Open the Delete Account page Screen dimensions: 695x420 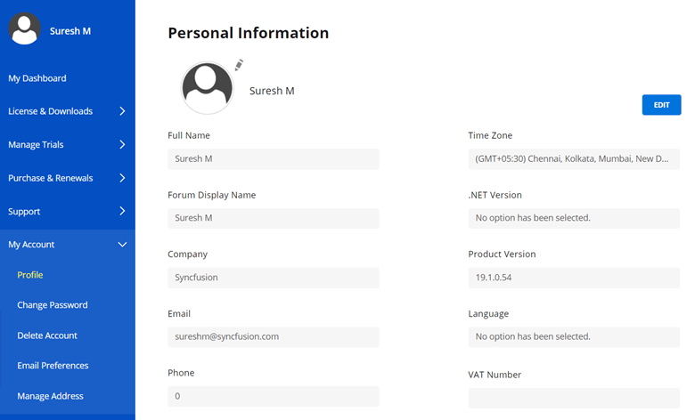coord(47,335)
